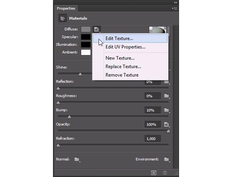Choose New Texture from the menu
Viewport: 232px width, 177px height.
[x=120, y=58]
